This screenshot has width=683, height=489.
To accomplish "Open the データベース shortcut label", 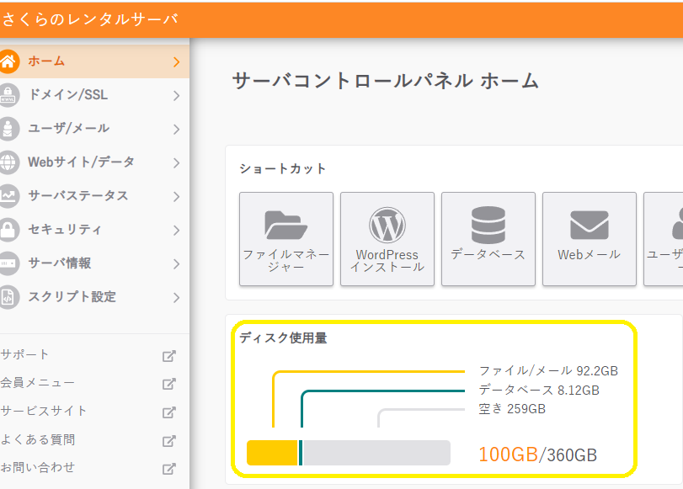I will click(x=488, y=254).
